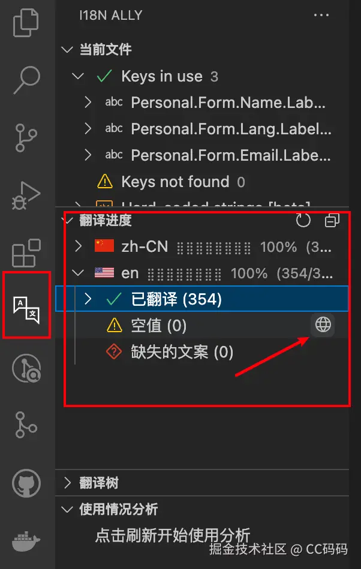Open the I18N ALLY more actions menu

coord(321,15)
